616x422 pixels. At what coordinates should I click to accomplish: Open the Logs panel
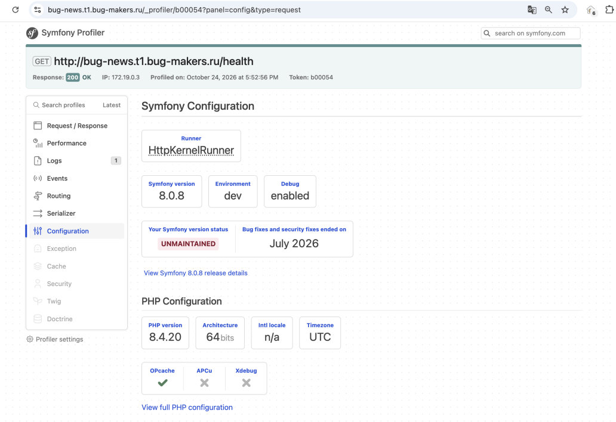[76, 161]
